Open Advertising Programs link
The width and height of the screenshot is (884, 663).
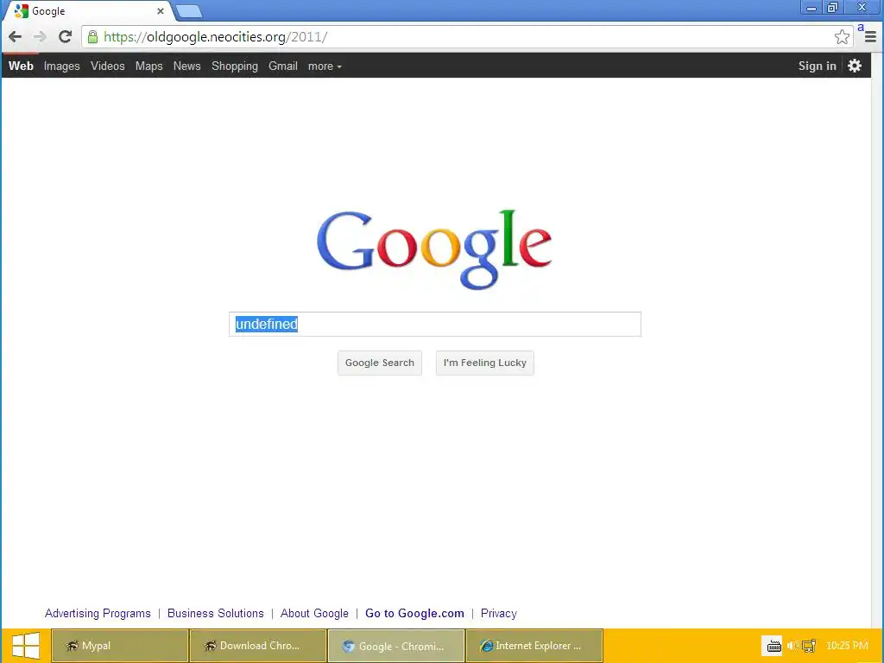98,614
